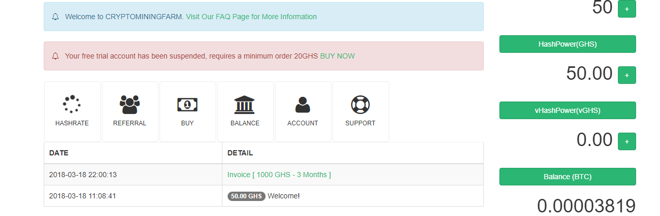Click the DATE column header

pyautogui.click(x=59, y=153)
